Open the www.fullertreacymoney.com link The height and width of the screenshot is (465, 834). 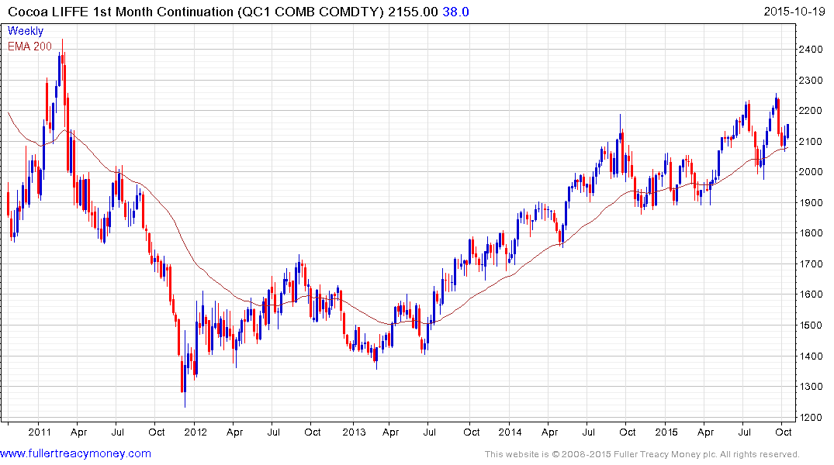pos(75,453)
